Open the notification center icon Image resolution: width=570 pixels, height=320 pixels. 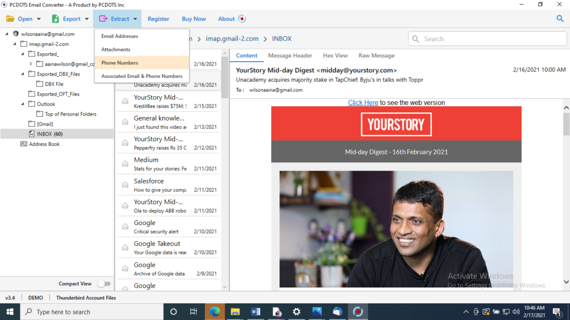(x=557, y=312)
